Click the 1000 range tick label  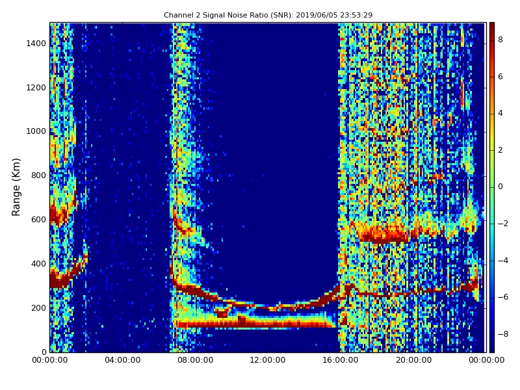click(x=36, y=131)
